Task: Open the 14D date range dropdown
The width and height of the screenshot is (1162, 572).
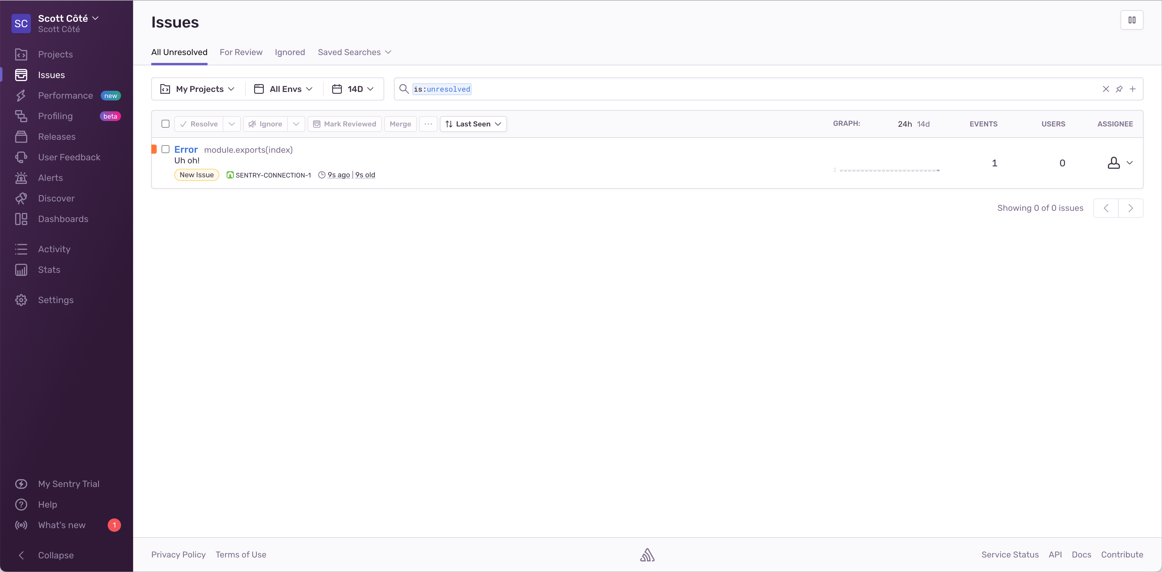Action: [353, 89]
